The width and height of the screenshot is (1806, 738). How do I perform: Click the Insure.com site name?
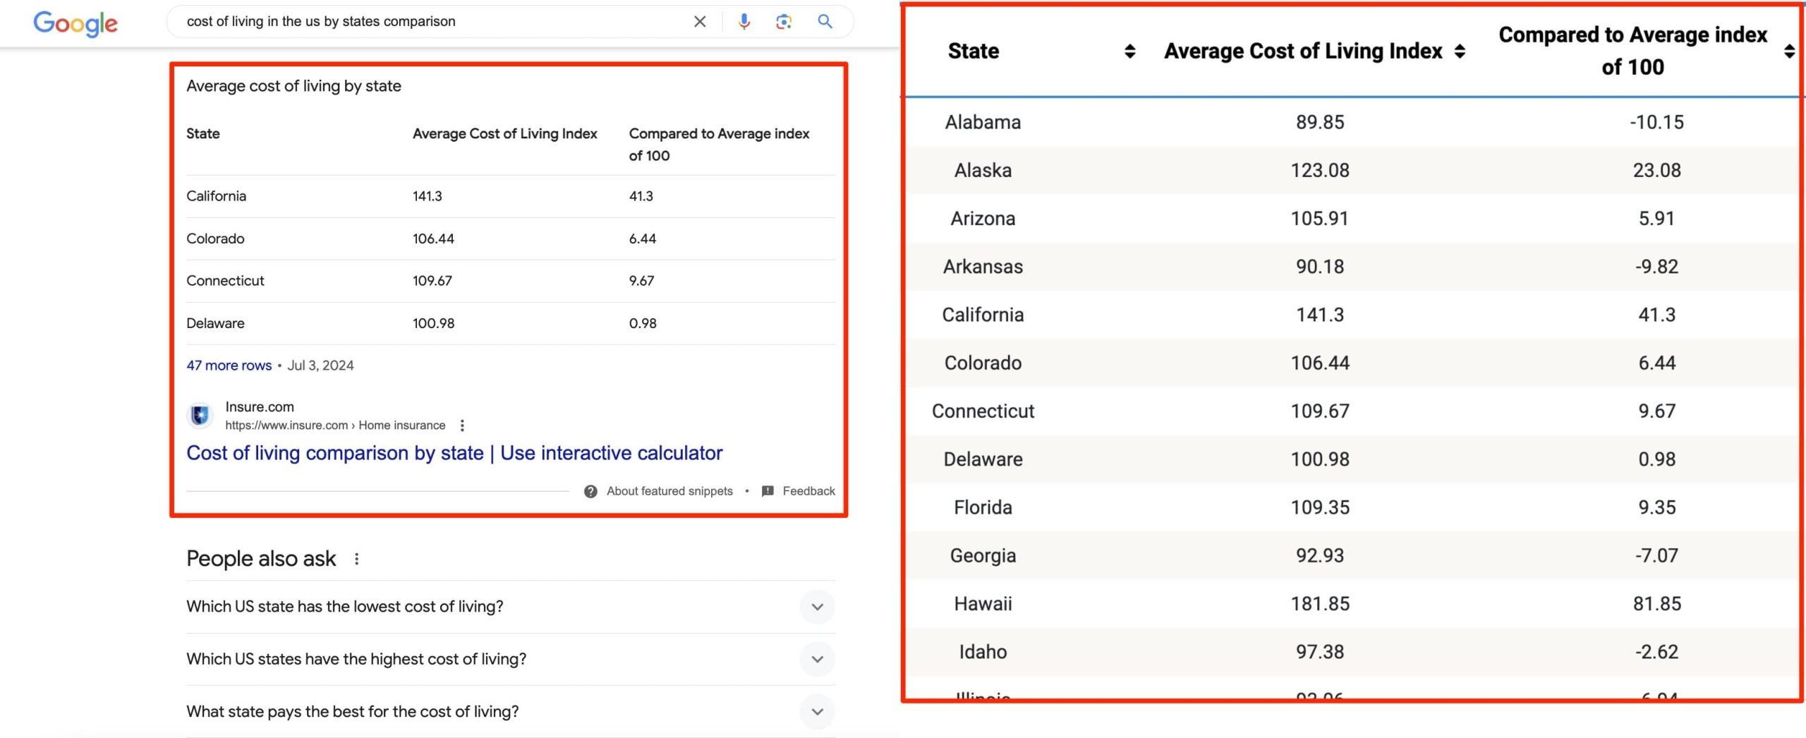click(x=260, y=407)
